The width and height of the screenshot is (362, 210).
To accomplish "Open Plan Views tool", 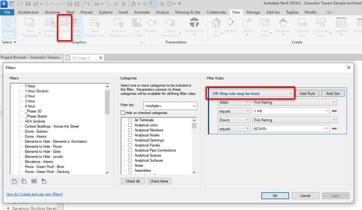I will pyautogui.click(x=265, y=28).
